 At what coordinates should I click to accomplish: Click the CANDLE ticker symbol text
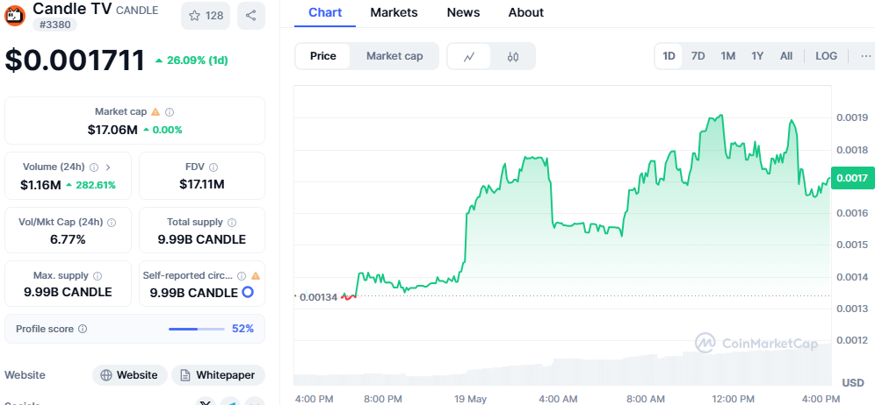pos(137,11)
